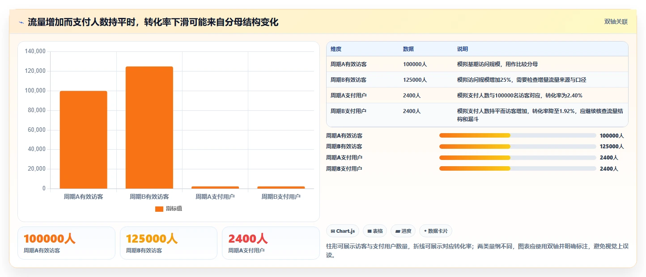The width and height of the screenshot is (646, 277).
Task: Select the Chart.js tag
Action: [x=343, y=231]
